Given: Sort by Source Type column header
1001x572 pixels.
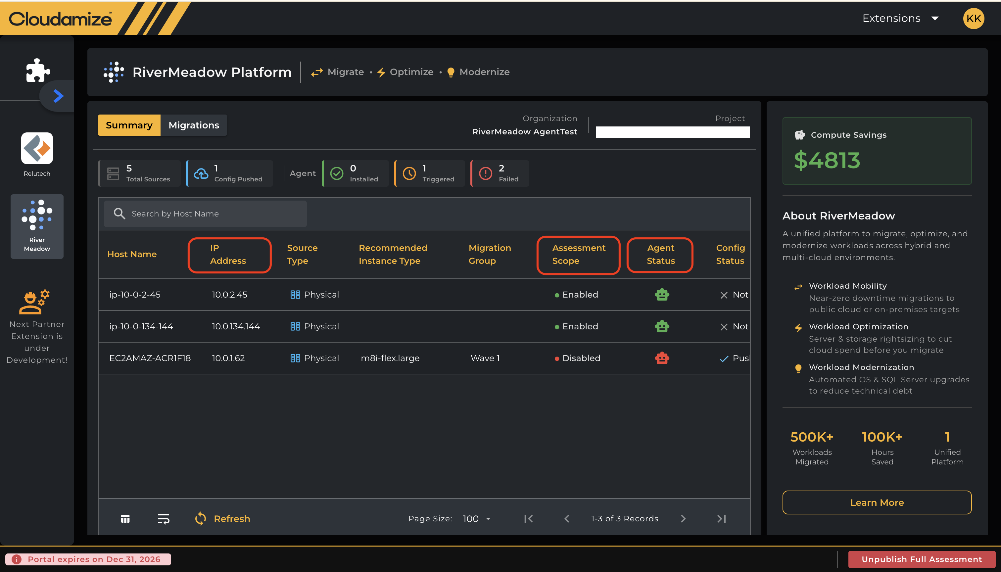Looking at the screenshot, I should (302, 254).
